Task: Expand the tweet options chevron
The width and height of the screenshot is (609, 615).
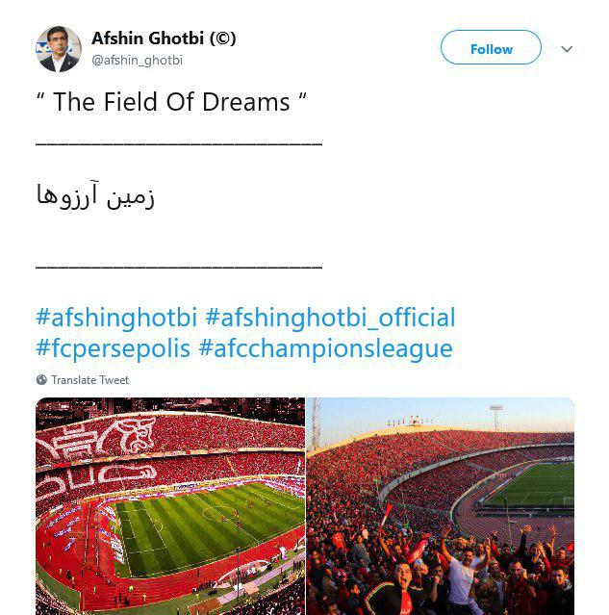Action: 567,49
